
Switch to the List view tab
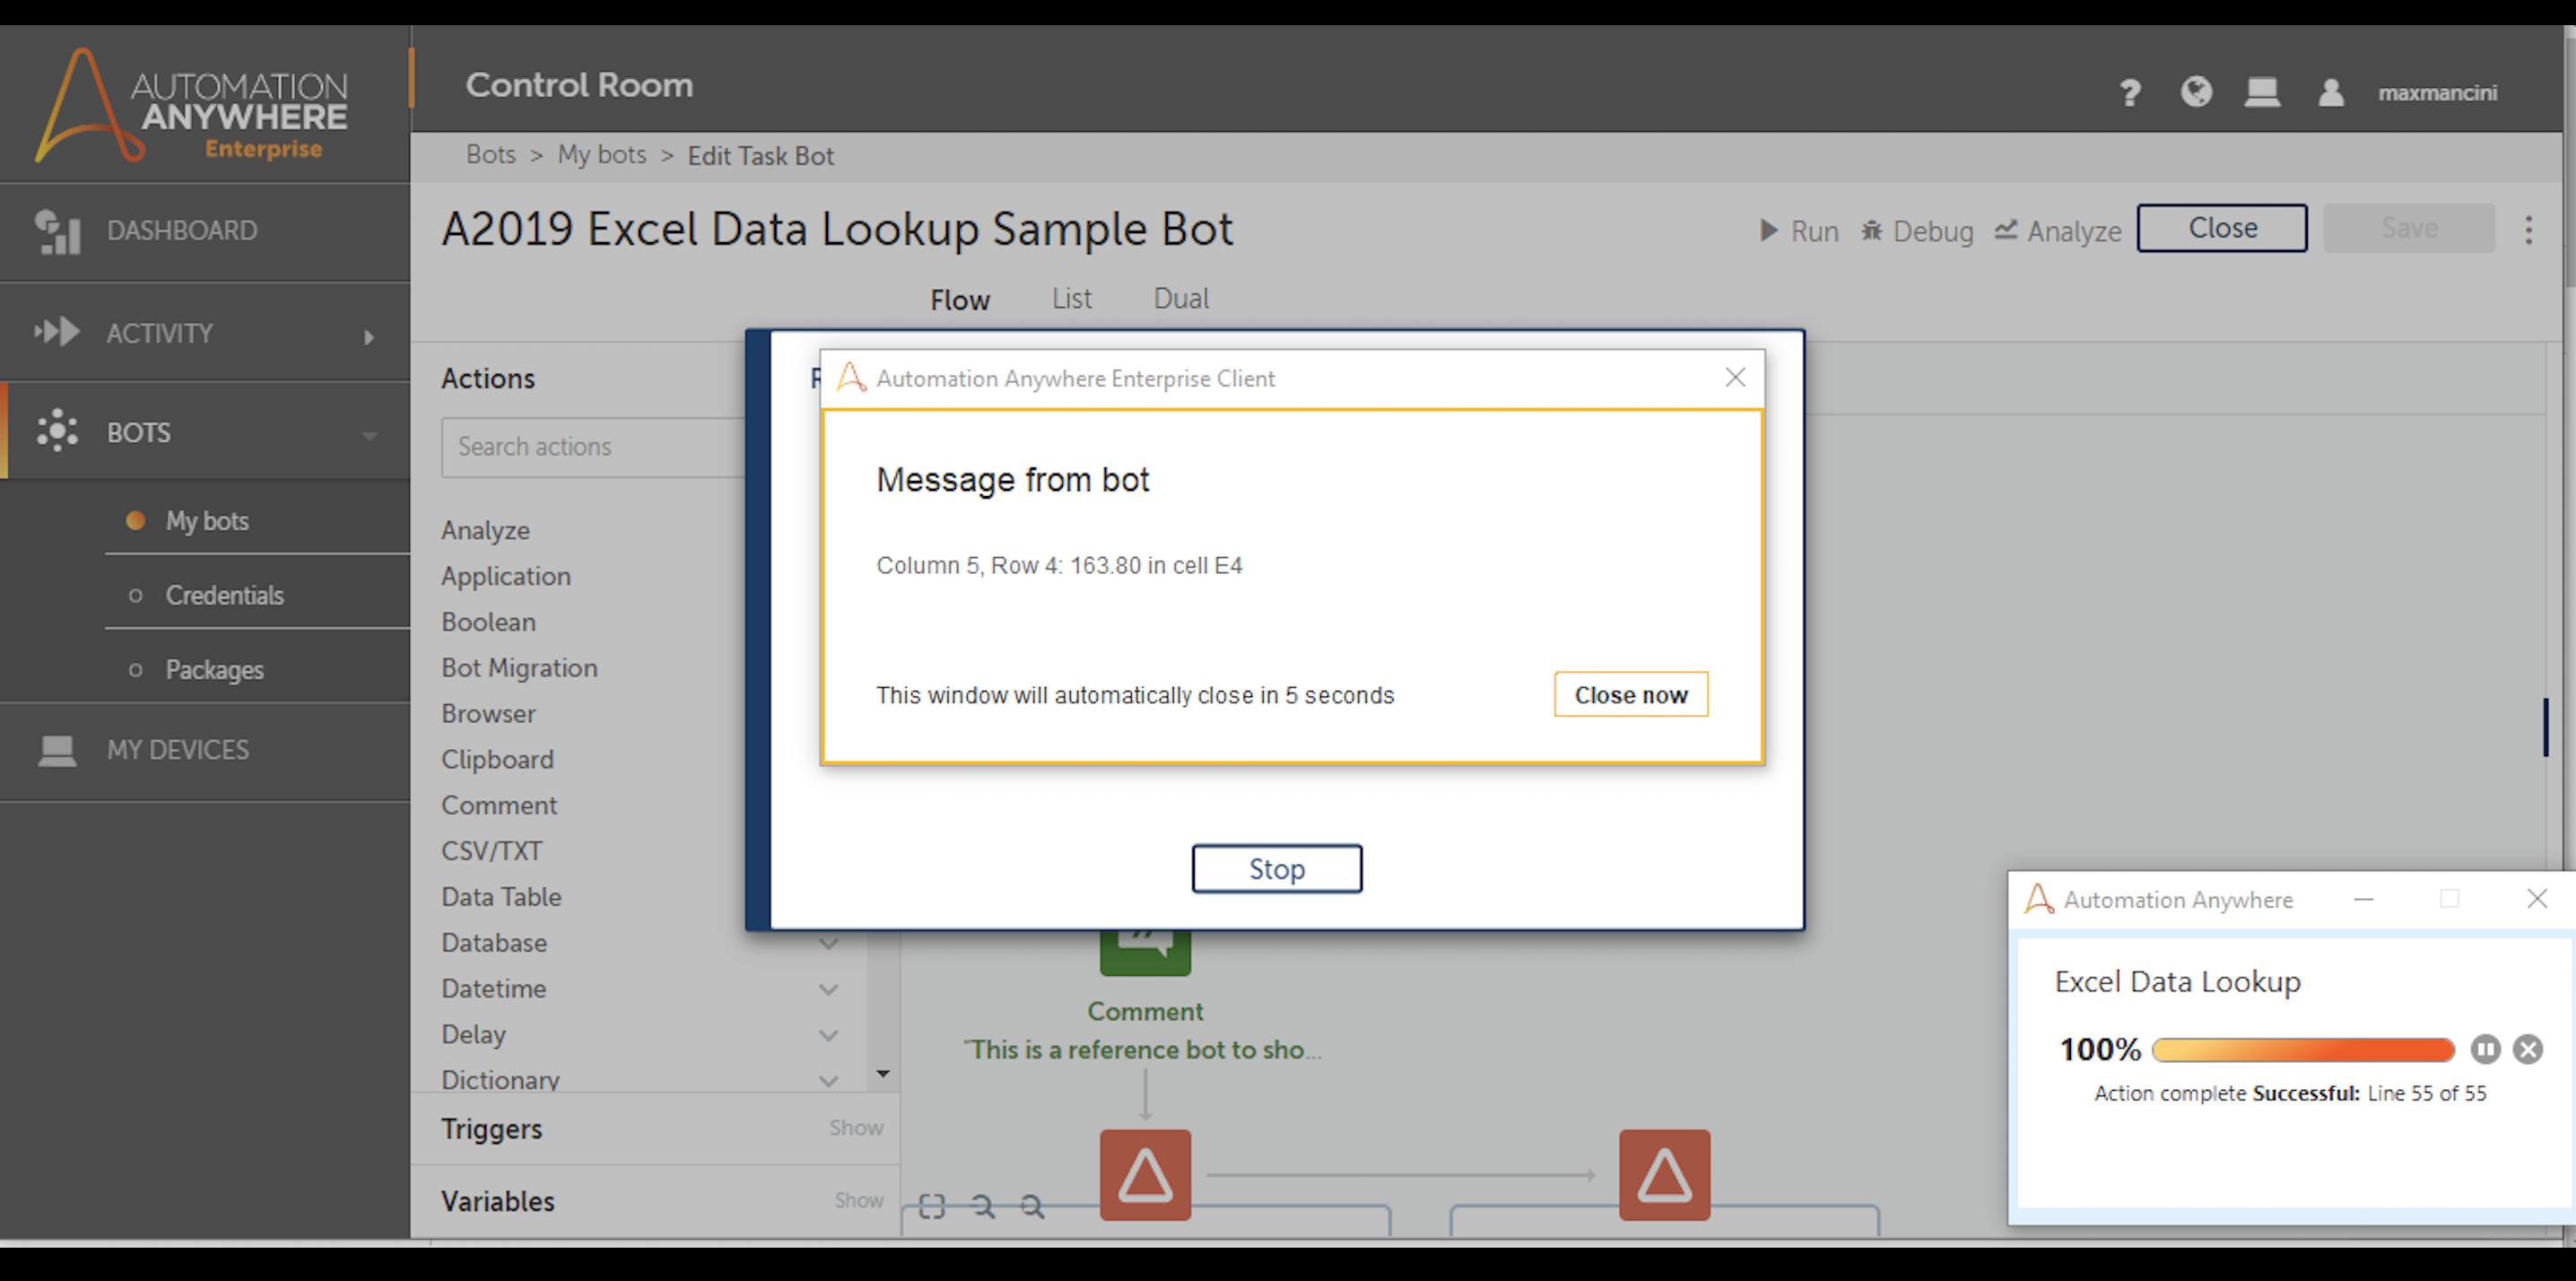pos(1071,298)
